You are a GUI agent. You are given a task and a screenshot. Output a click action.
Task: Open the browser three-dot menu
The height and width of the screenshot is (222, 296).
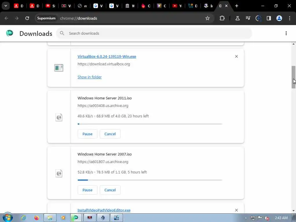point(290,18)
